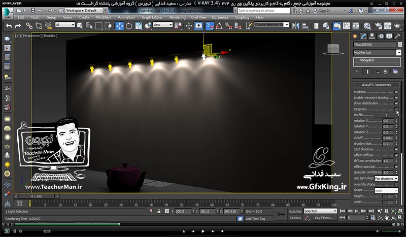Screen dimensions: 406x237
Task: Toggle Angle Snap icon
Action: tap(219, 26)
